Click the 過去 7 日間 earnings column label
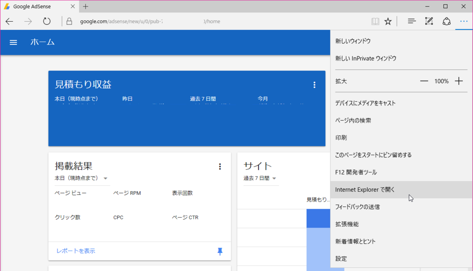Viewport: 473px width, 271px height. click(203, 99)
